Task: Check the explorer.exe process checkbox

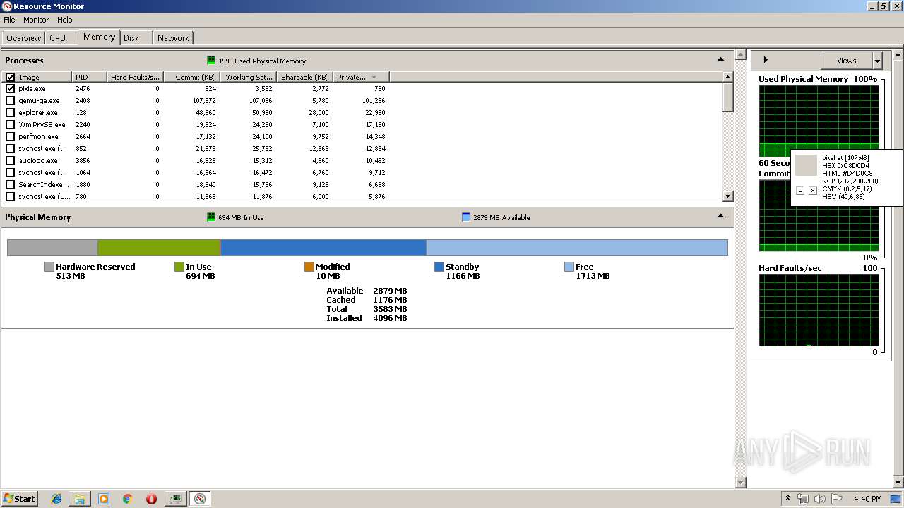Action: click(10, 113)
